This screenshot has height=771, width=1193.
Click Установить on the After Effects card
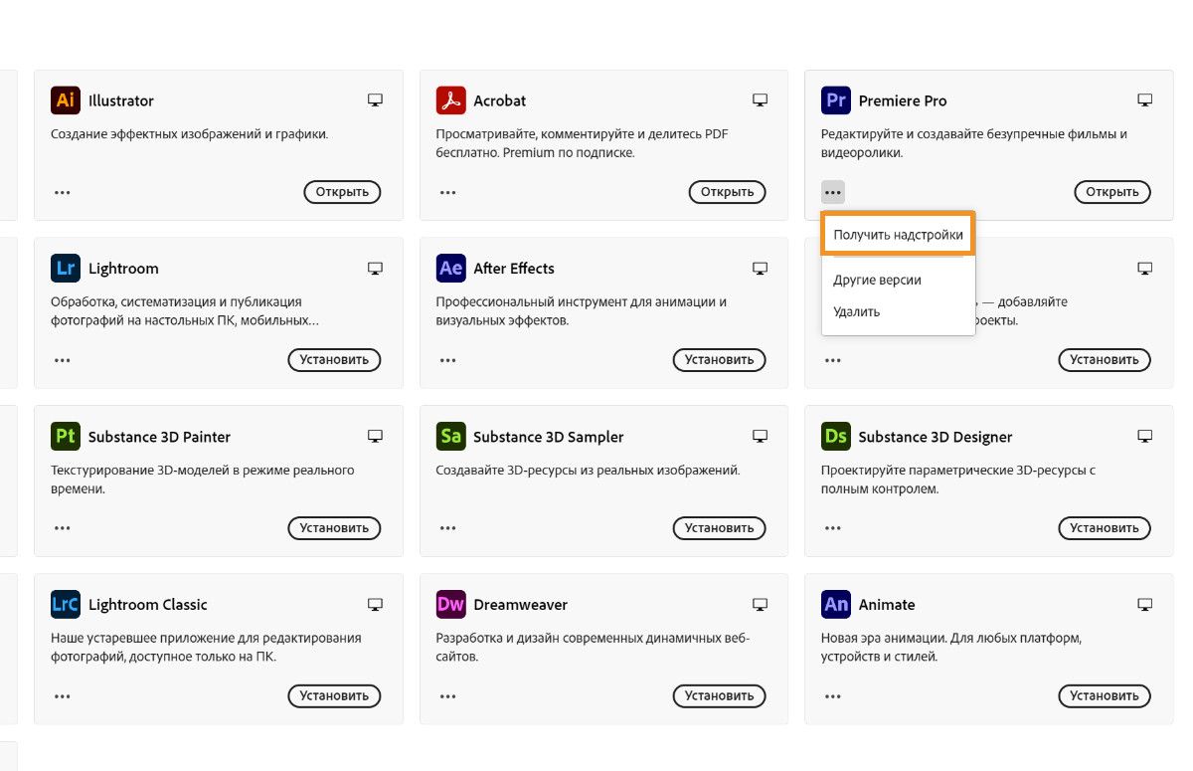(x=719, y=360)
